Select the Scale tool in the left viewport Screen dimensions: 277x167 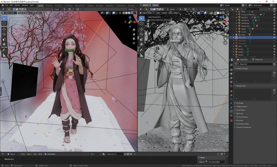4,39
